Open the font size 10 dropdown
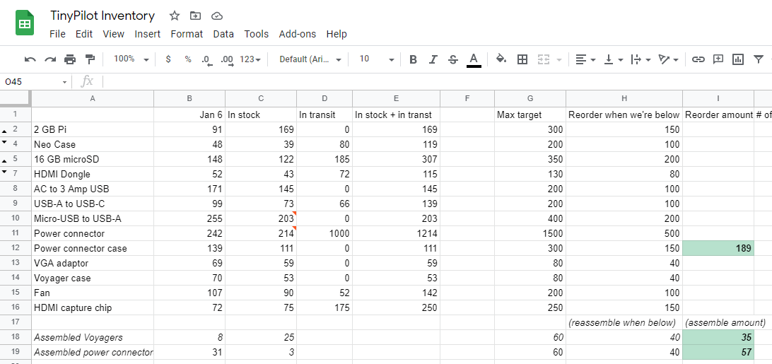The width and height of the screenshot is (772, 364). pyautogui.click(x=377, y=59)
